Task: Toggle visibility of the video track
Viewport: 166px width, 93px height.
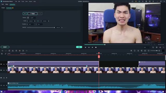Action: 6,70
